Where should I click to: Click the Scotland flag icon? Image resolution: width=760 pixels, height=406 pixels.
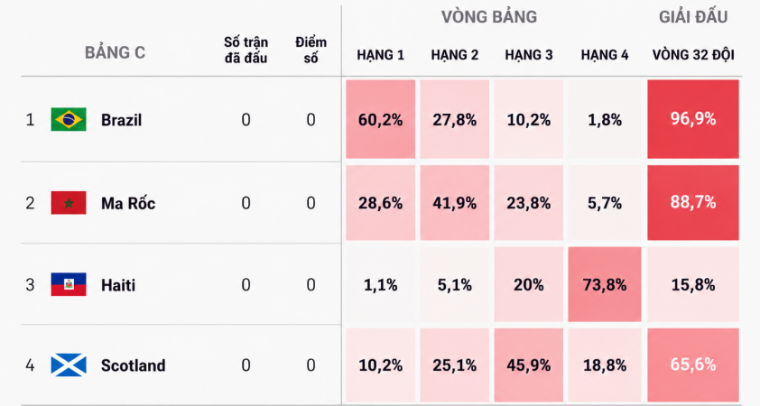(x=69, y=364)
